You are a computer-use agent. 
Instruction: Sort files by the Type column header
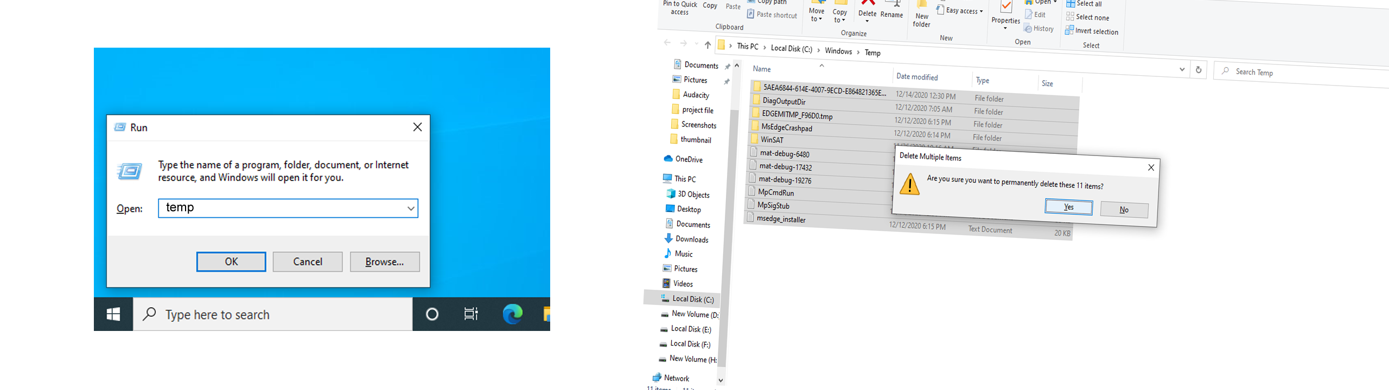click(982, 80)
